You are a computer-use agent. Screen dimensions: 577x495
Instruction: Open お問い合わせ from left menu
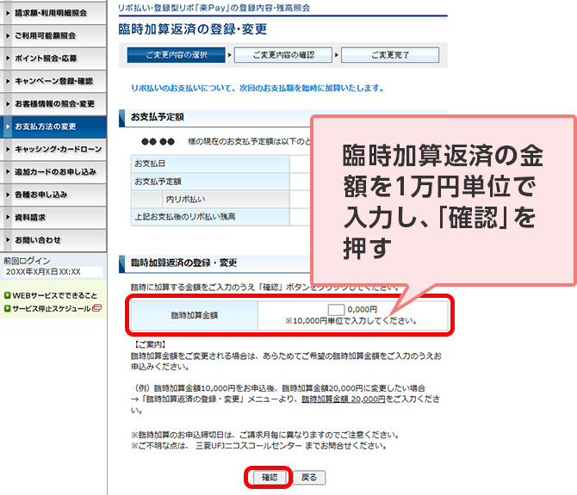click(x=38, y=239)
